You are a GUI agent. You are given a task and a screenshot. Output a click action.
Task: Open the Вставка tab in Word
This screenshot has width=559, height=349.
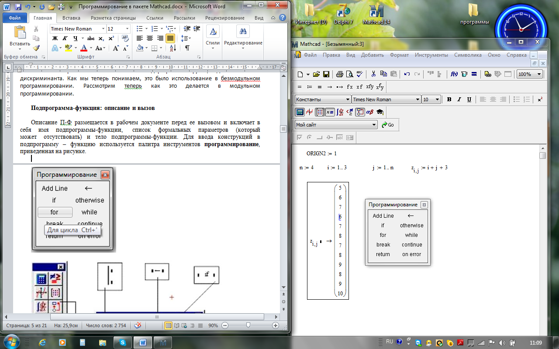tap(71, 18)
